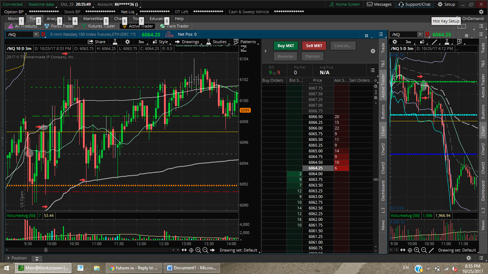Zoom out on the main chart

(x=205, y=250)
